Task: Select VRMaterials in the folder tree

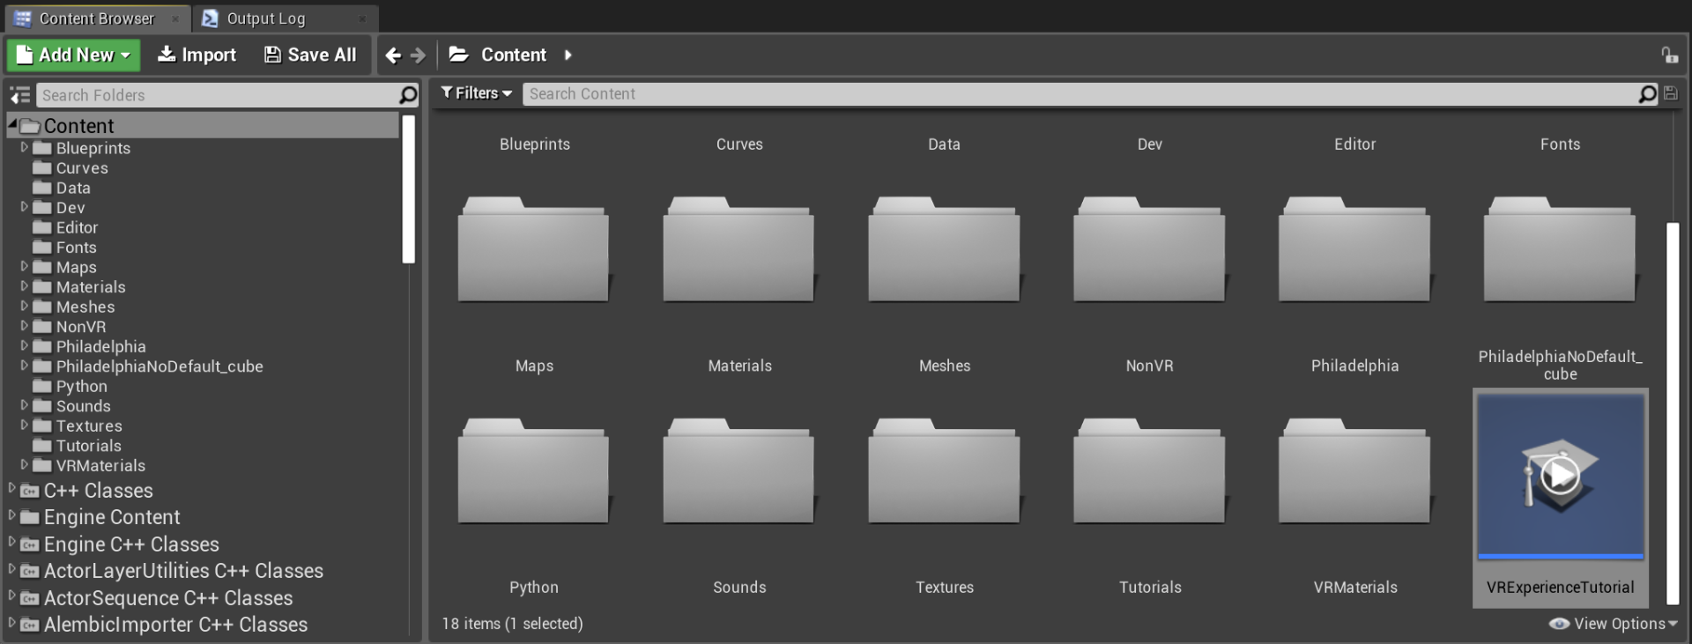Action: tap(100, 465)
